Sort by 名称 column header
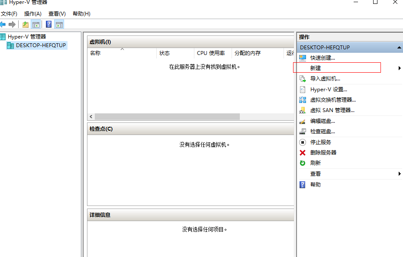 point(122,53)
